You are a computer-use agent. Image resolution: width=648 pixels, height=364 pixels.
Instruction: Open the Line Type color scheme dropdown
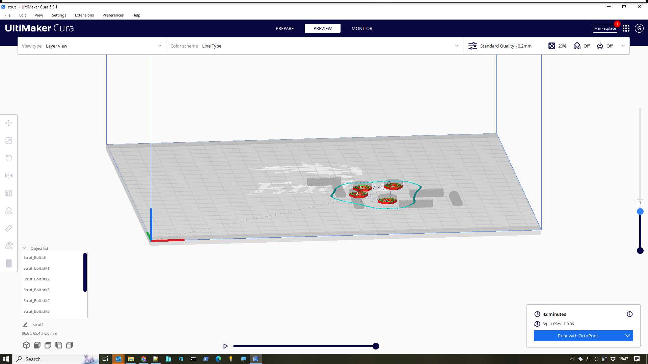click(x=314, y=46)
